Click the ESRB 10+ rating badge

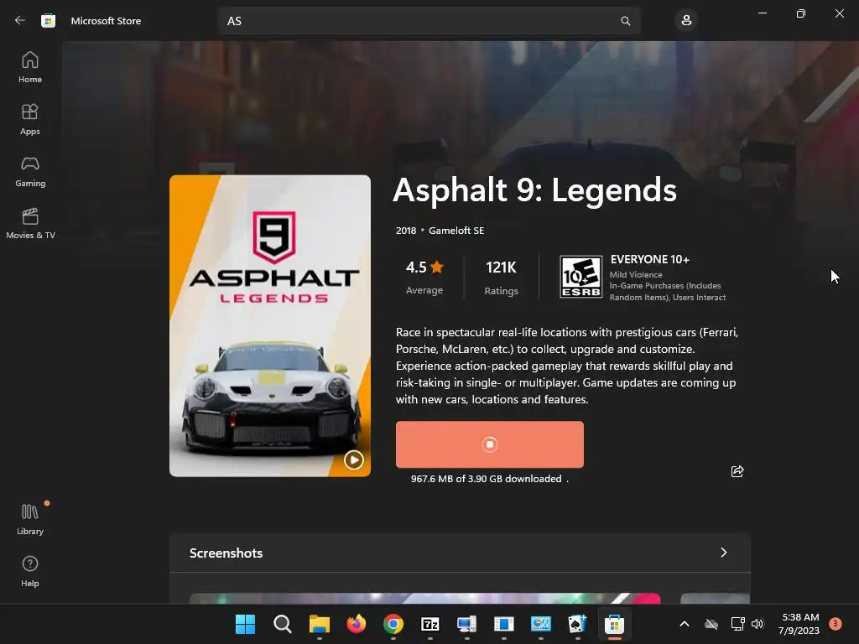pyautogui.click(x=581, y=277)
